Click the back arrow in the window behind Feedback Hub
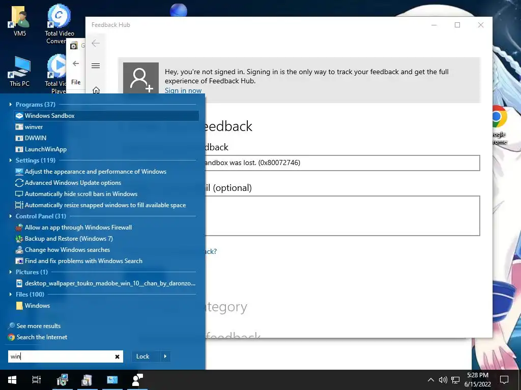Viewport: 521px width, 390px height. [x=76, y=63]
